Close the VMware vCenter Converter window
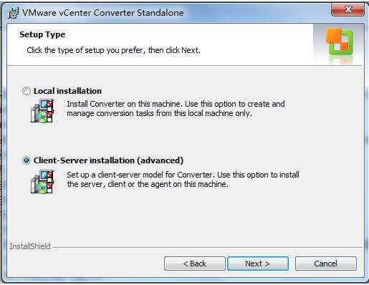Viewport: 369px width, 285px height. [348, 10]
